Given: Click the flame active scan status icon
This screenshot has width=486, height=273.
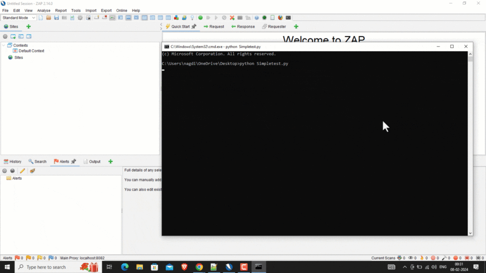Looking at the screenshot, I should coord(422,258).
